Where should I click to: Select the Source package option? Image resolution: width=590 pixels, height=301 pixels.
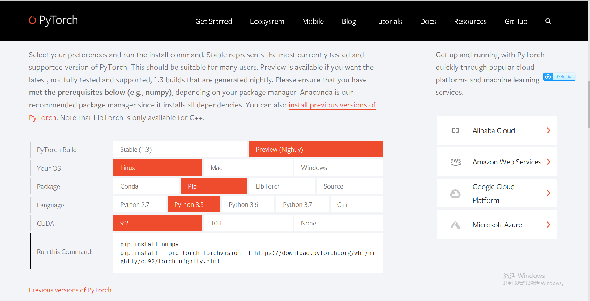click(x=350, y=186)
